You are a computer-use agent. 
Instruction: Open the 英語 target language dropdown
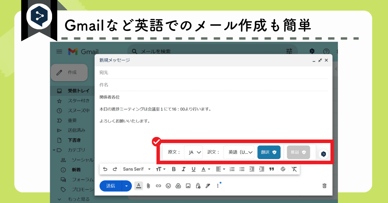[x=239, y=152]
